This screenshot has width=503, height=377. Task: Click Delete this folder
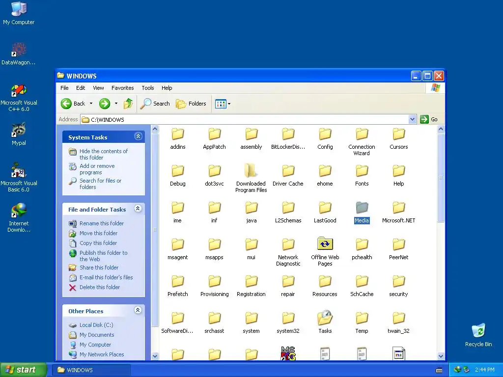click(99, 287)
